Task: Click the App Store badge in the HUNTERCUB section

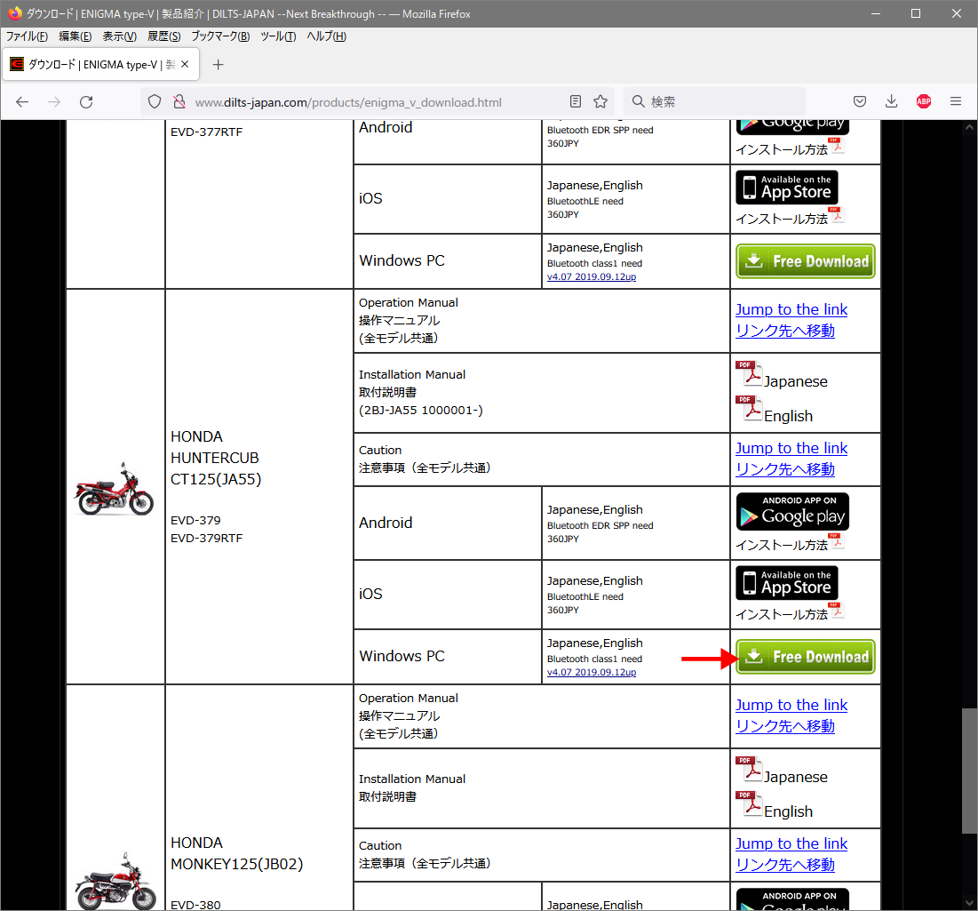Action: point(786,583)
